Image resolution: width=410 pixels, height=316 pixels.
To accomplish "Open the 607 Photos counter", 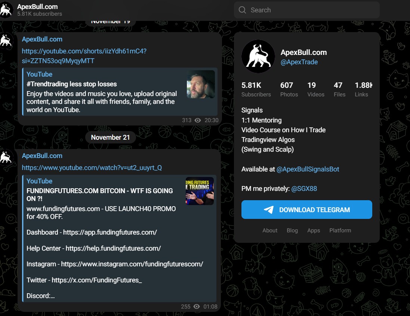I will click(289, 89).
